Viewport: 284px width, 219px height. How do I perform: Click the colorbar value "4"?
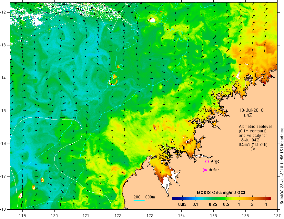pos(266,205)
